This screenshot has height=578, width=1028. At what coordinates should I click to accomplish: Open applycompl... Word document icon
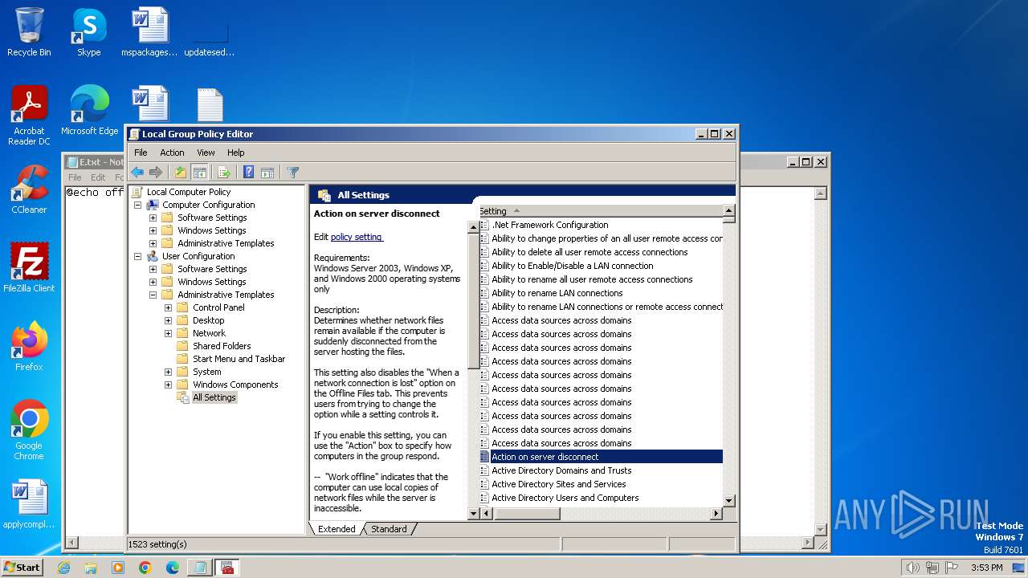coord(29,504)
